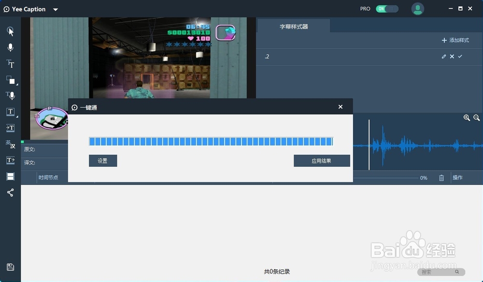Click the 原文 source text field
The width and height of the screenshot is (483, 282).
click(44, 149)
